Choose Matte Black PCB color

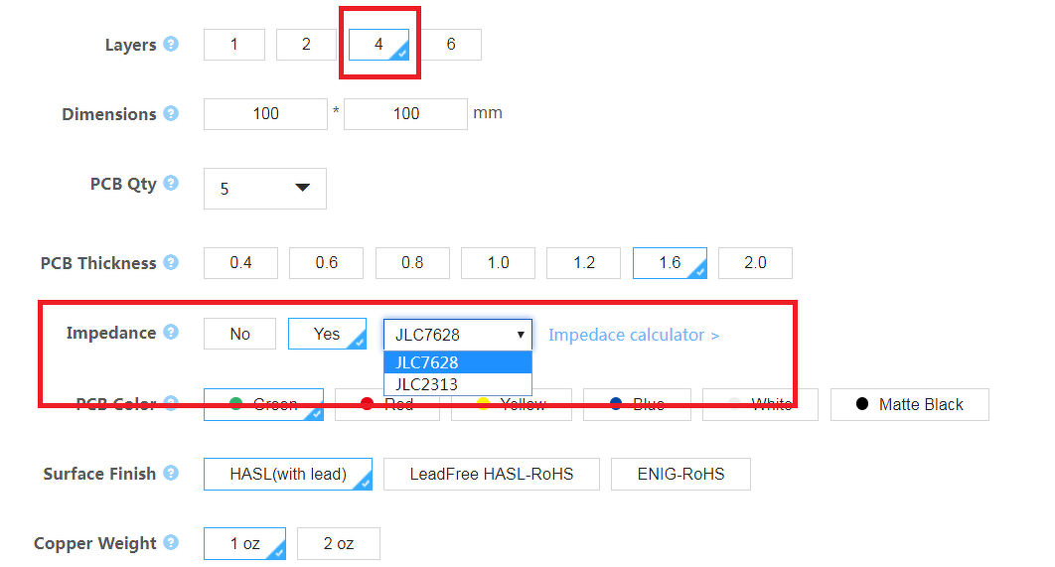point(909,404)
